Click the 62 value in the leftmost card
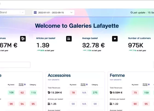The image size is (154, 111). coord(22,93)
